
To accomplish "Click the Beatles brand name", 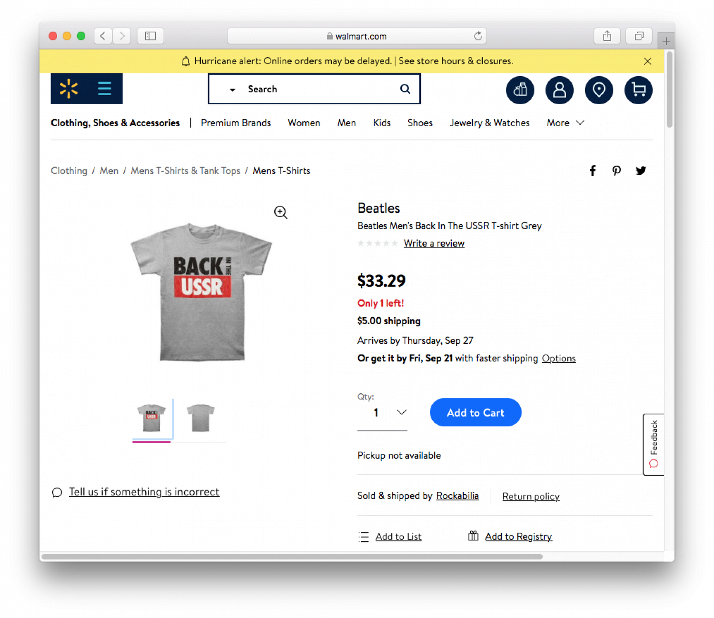I will [x=378, y=208].
